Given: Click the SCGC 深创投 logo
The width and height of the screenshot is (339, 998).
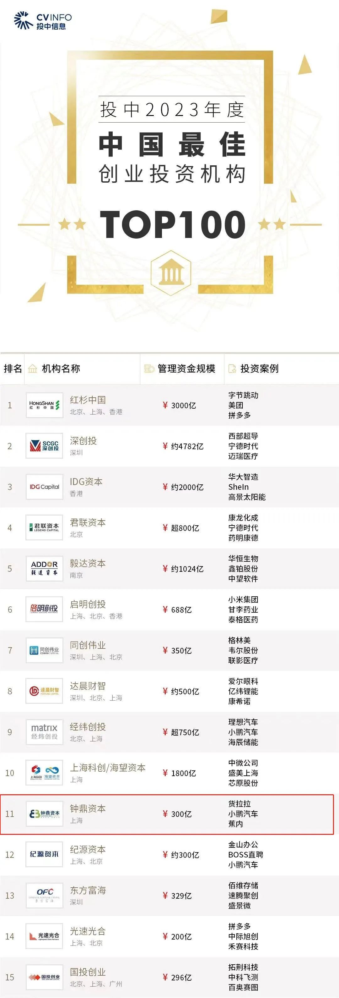Looking at the screenshot, I should 45,446.
